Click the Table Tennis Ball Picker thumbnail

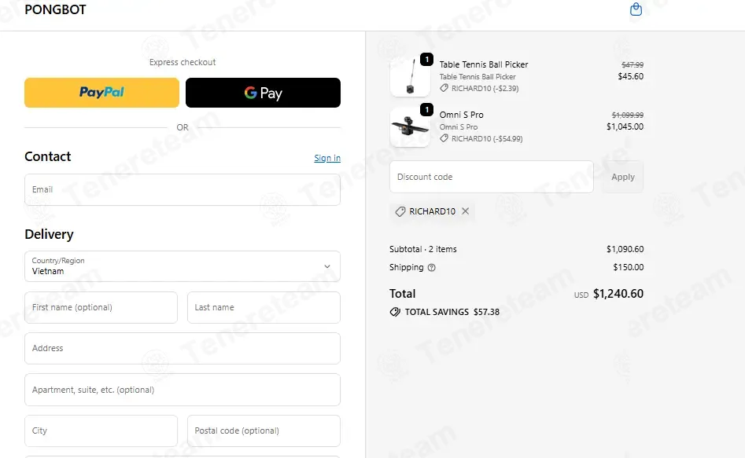tap(410, 77)
